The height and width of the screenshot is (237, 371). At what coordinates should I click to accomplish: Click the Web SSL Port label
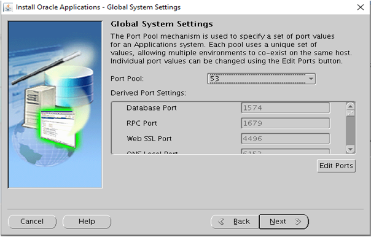click(149, 139)
